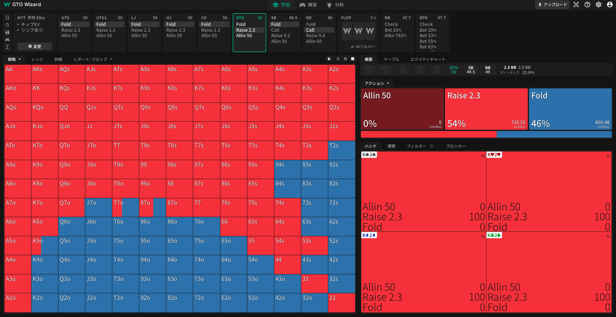Click the copy icon beside フィルター
Screen dimensions: 616x317
pos(432,146)
